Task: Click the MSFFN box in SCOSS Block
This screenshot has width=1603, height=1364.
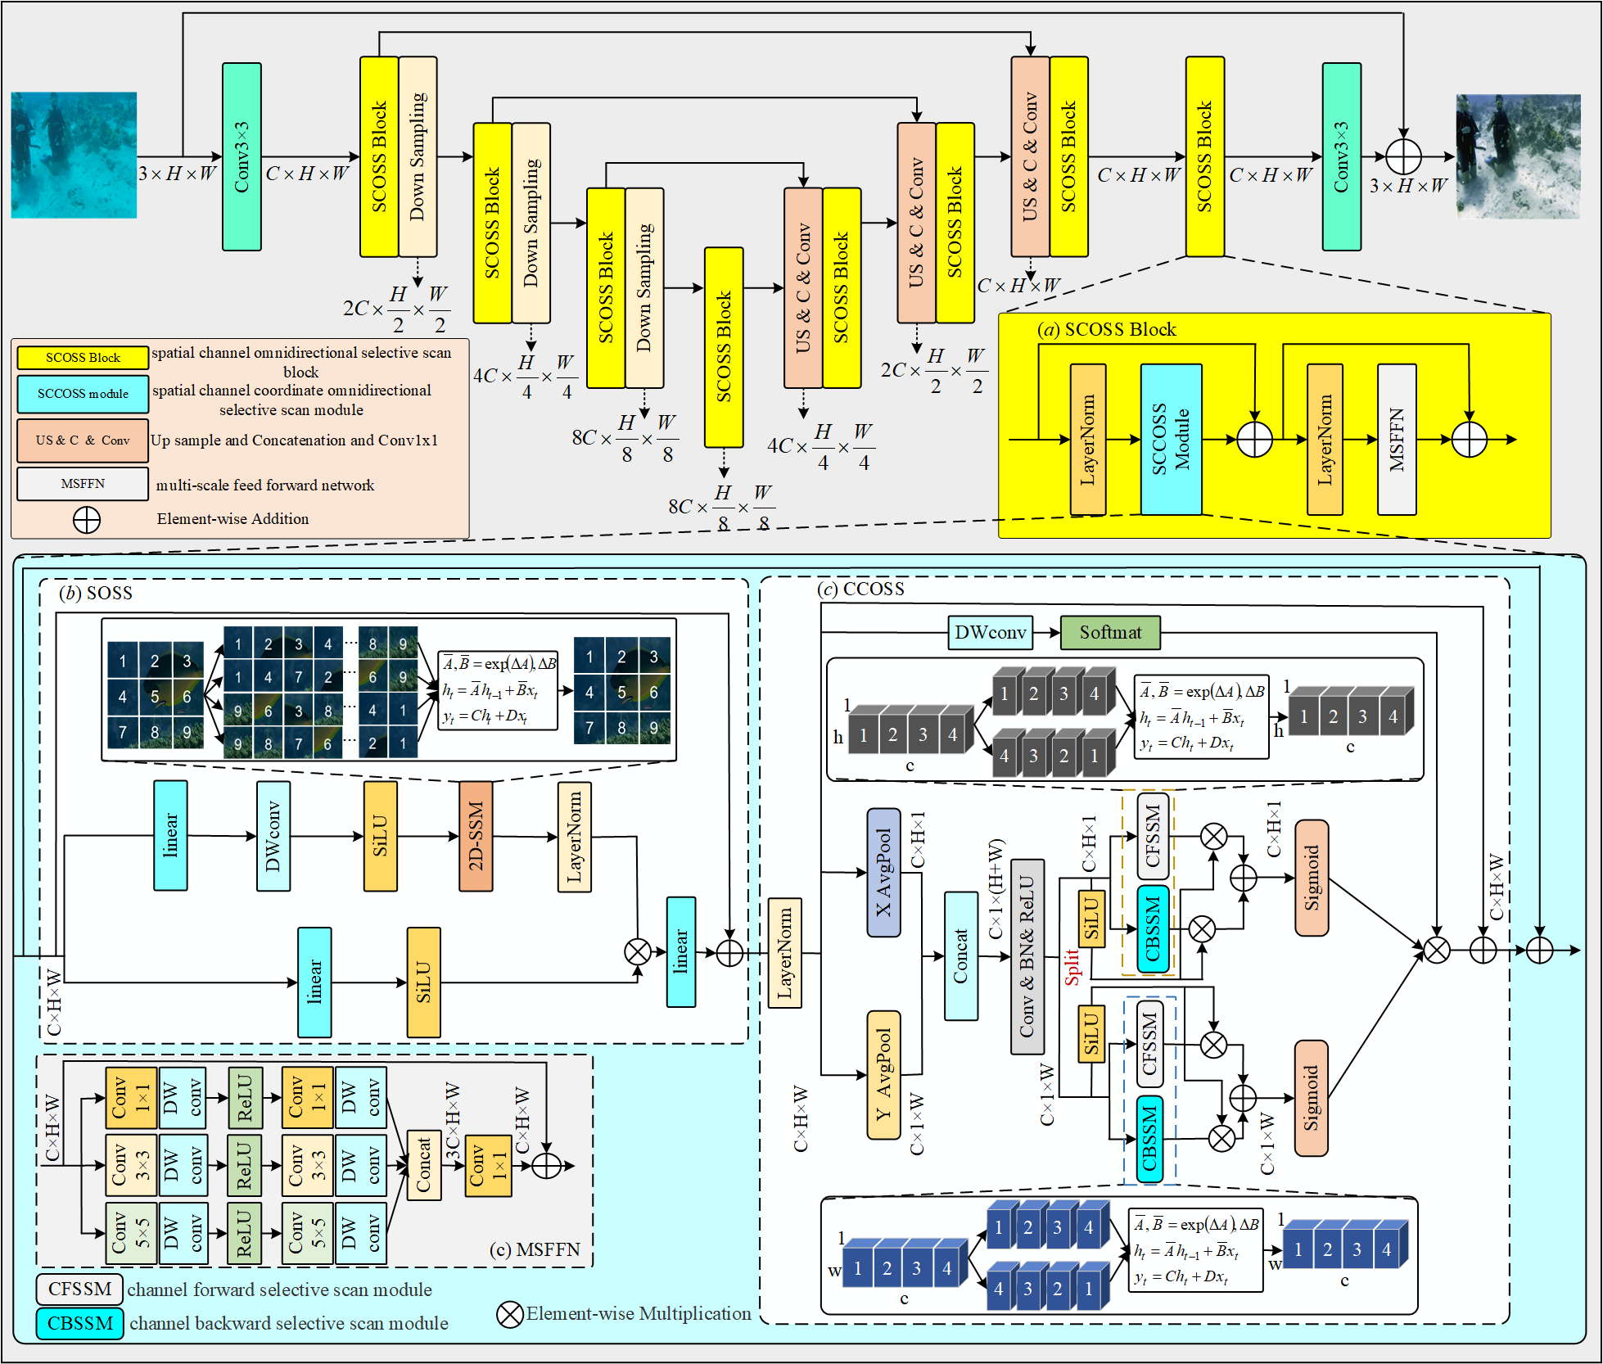Action: tap(1397, 440)
